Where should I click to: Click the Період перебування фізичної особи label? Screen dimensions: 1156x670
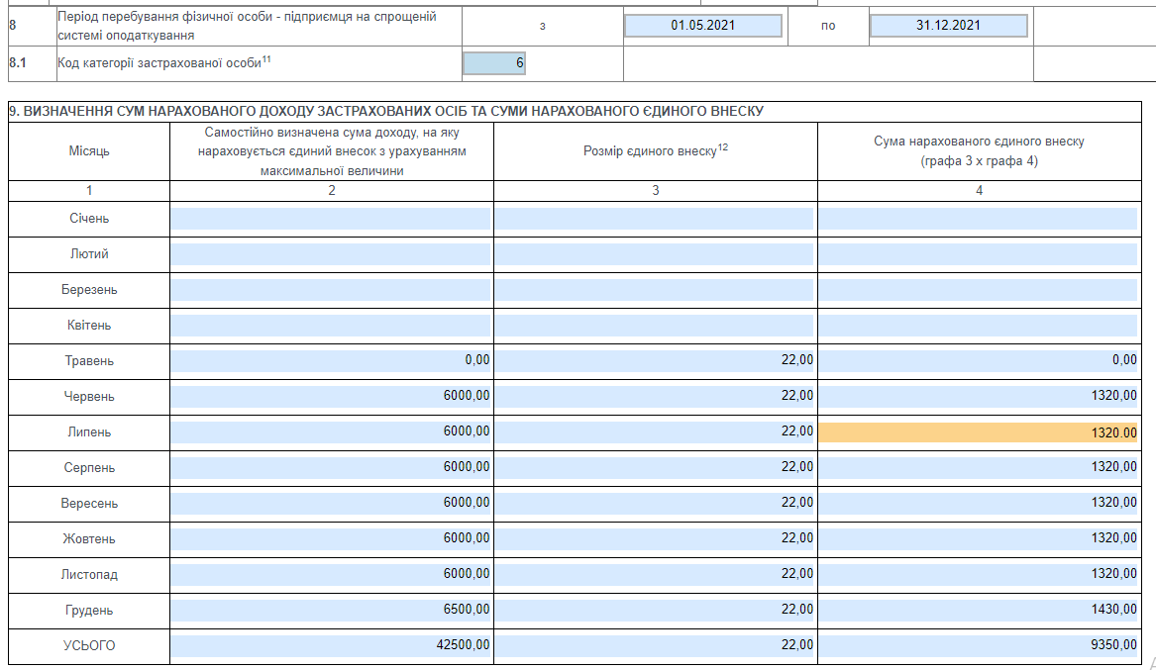coord(247,26)
